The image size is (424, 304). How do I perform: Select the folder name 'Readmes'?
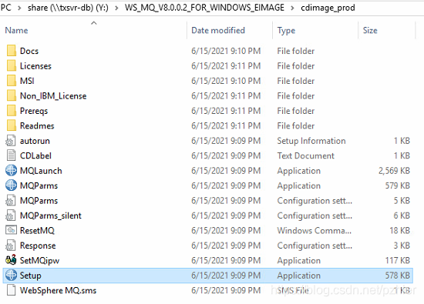[x=37, y=125]
